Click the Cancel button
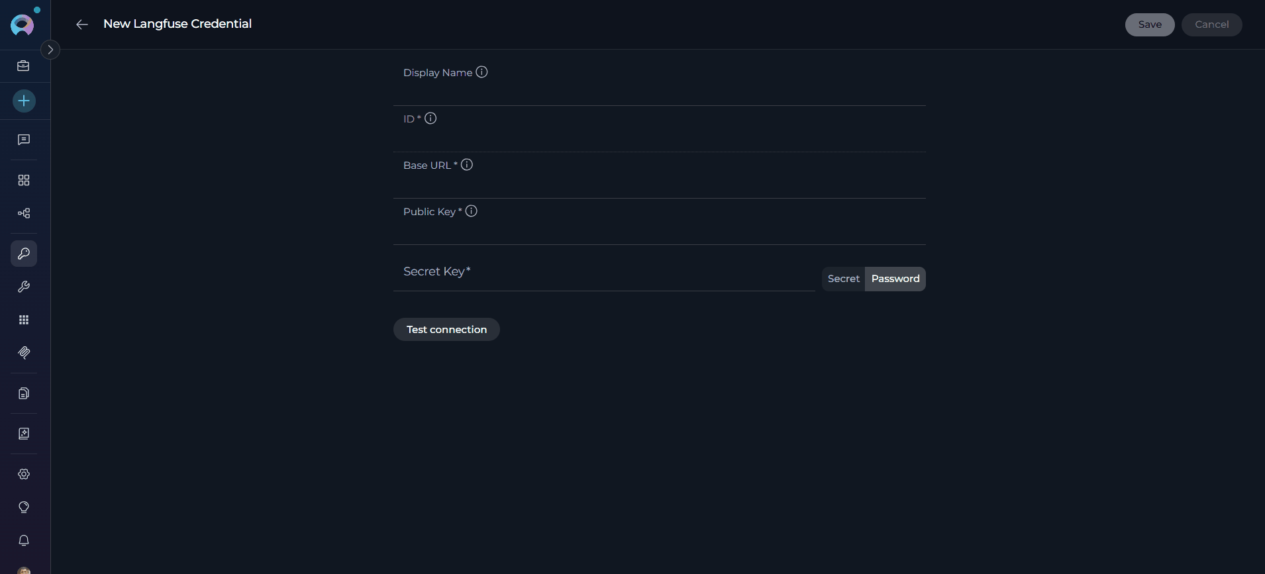1265x574 pixels. pyautogui.click(x=1211, y=24)
